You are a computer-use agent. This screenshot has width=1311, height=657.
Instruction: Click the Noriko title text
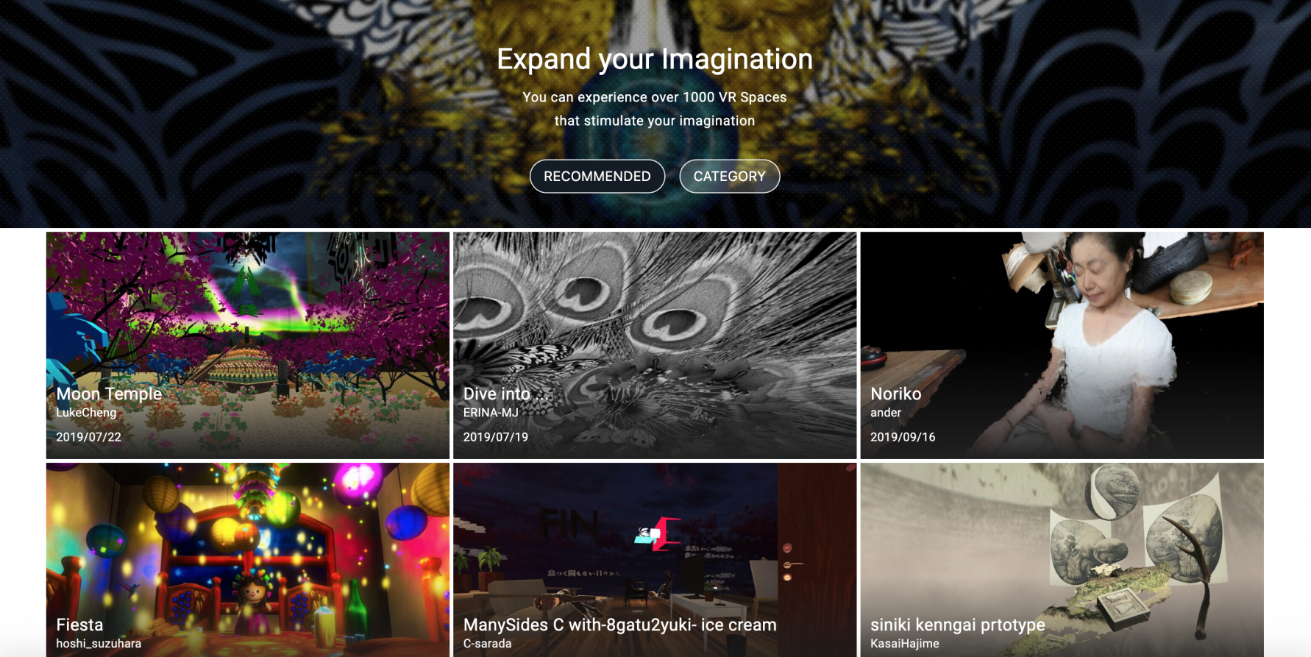[x=895, y=394]
